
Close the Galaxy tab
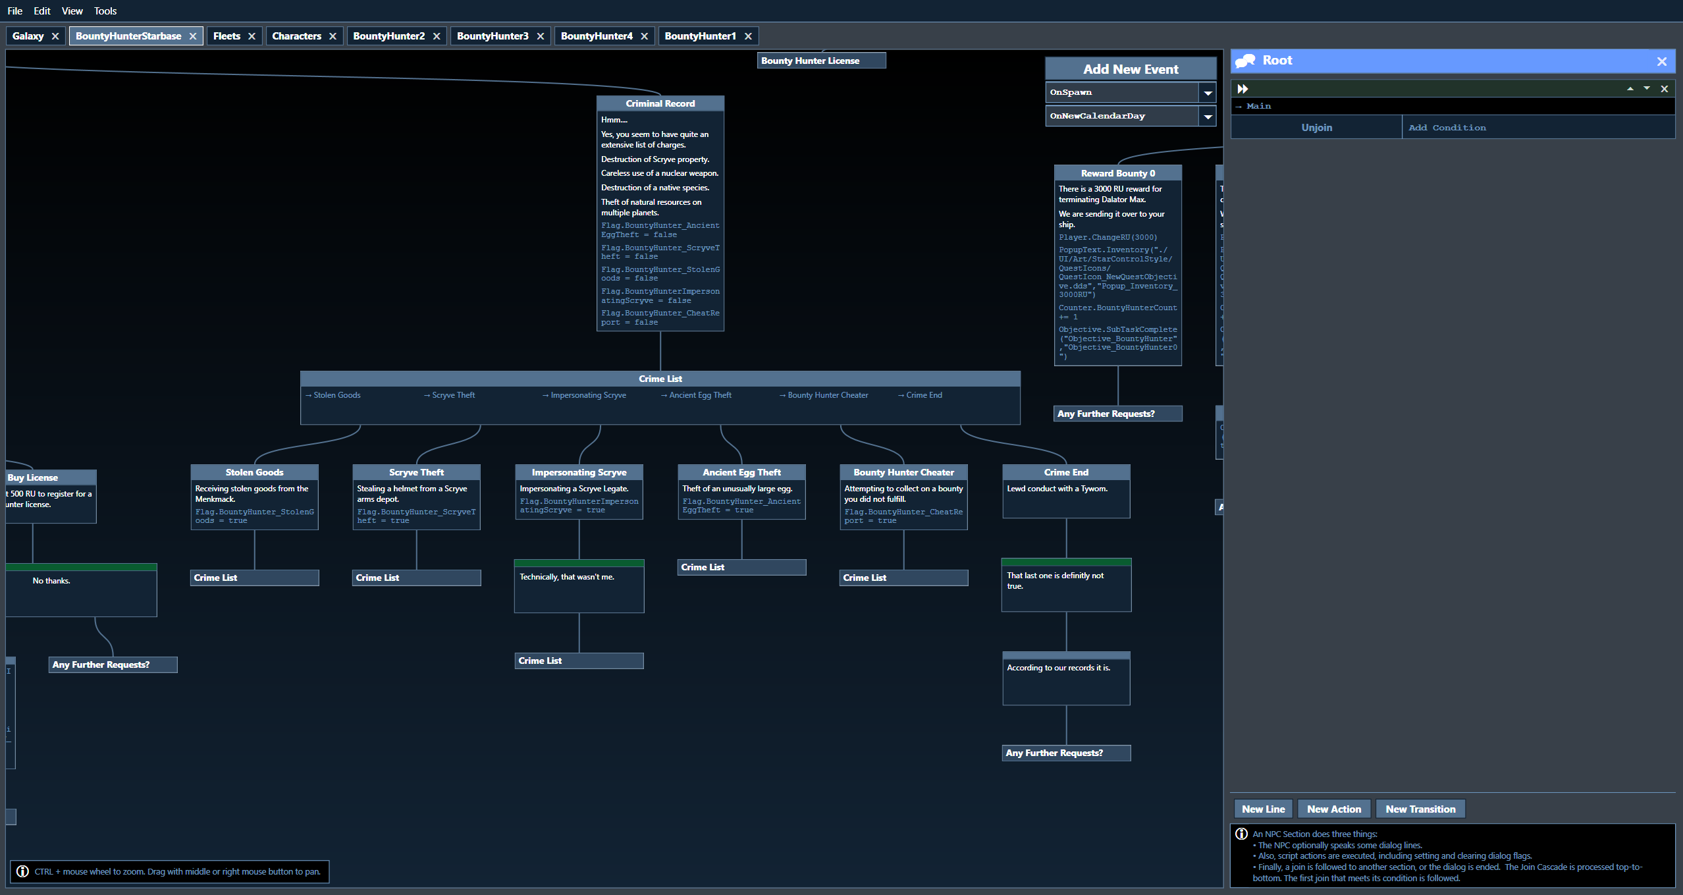(55, 36)
